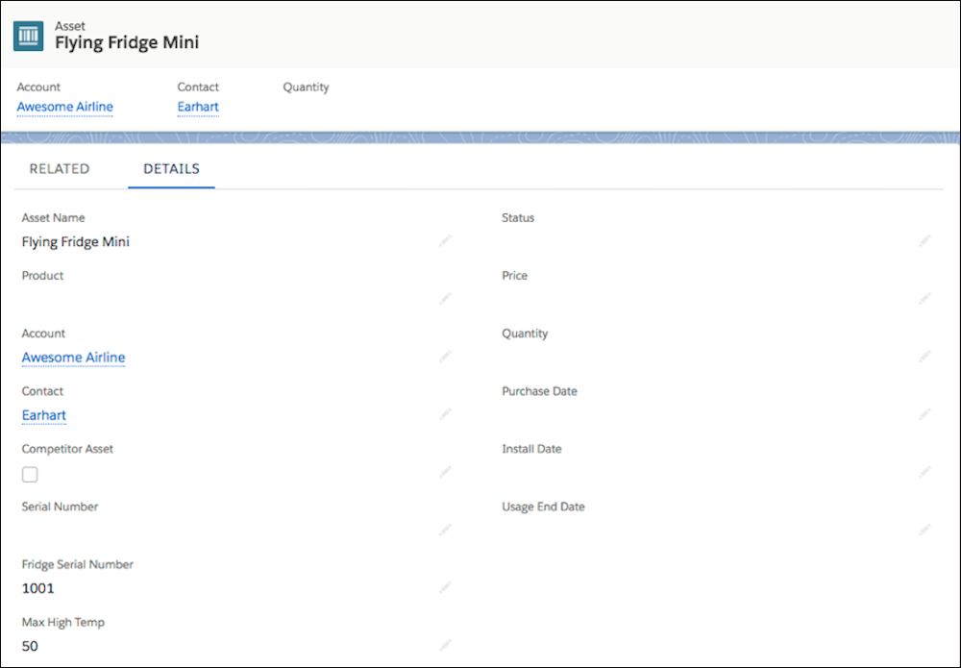Edit the Price field pencil icon

pyautogui.click(x=924, y=298)
